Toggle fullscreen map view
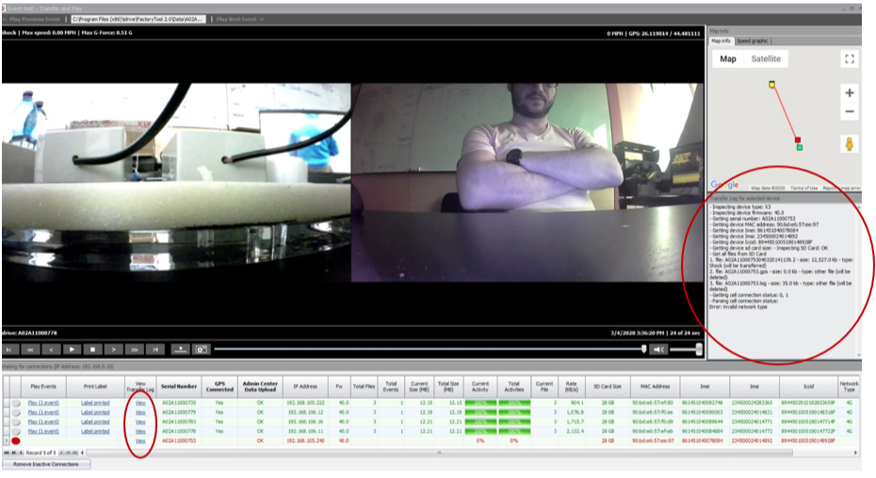This screenshot has height=478, width=876. (850, 58)
